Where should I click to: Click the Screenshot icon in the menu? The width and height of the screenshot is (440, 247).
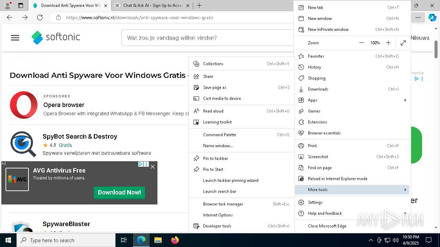click(x=301, y=157)
